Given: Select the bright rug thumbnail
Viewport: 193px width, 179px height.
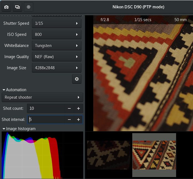Looking at the screenshot, I should point(154,155).
